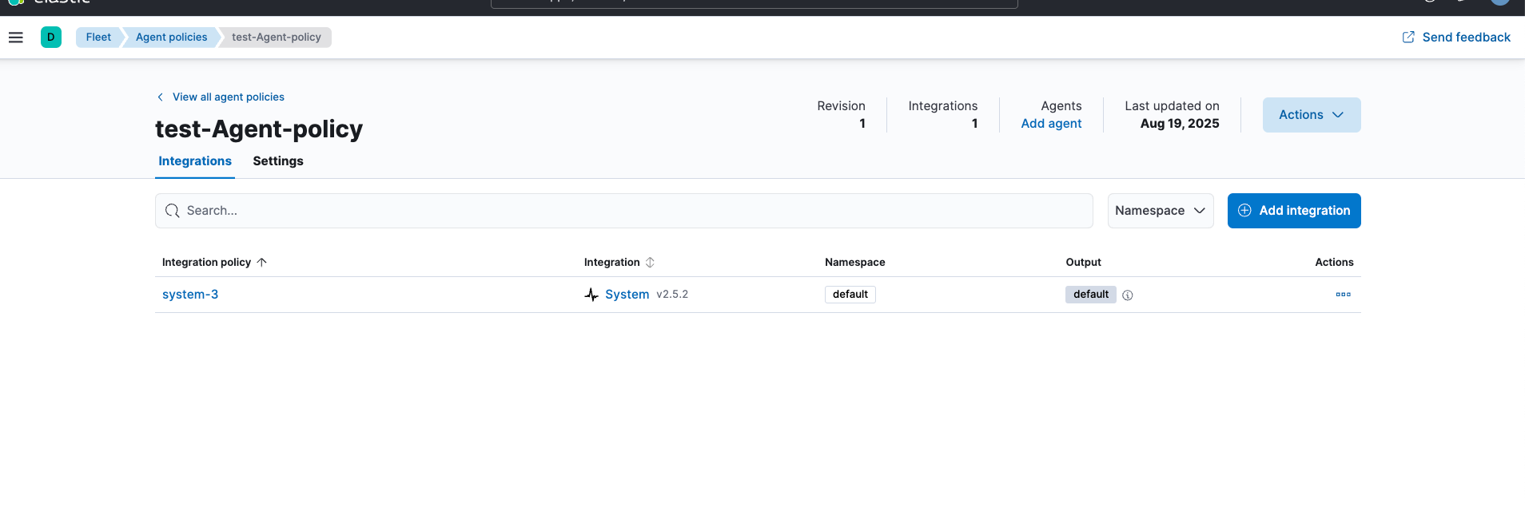
Task: Click the System integration pulse icon
Action: click(x=591, y=295)
